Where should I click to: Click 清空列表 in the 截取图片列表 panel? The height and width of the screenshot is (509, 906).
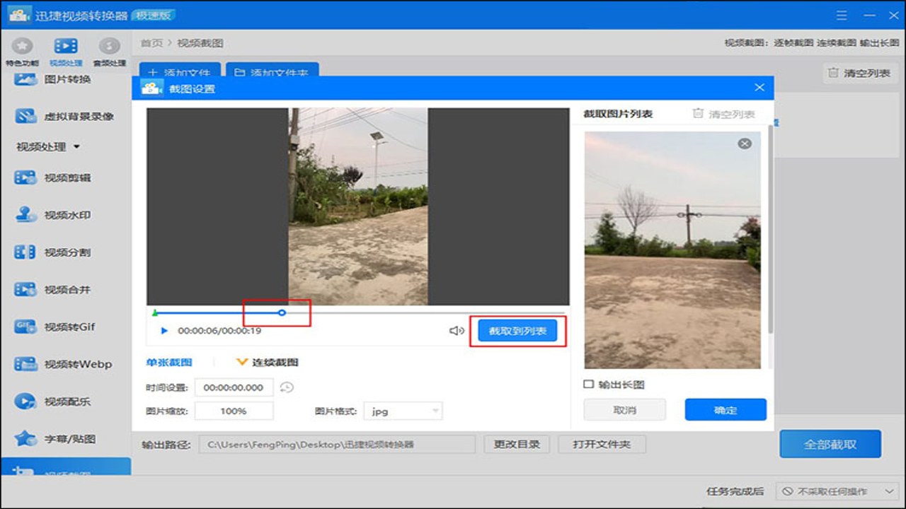point(723,114)
